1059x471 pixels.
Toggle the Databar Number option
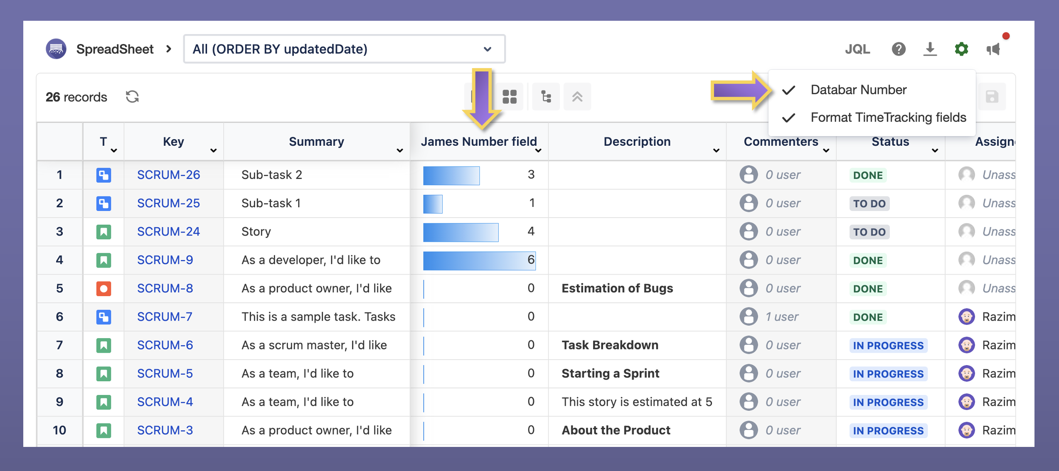pyautogui.click(x=858, y=90)
